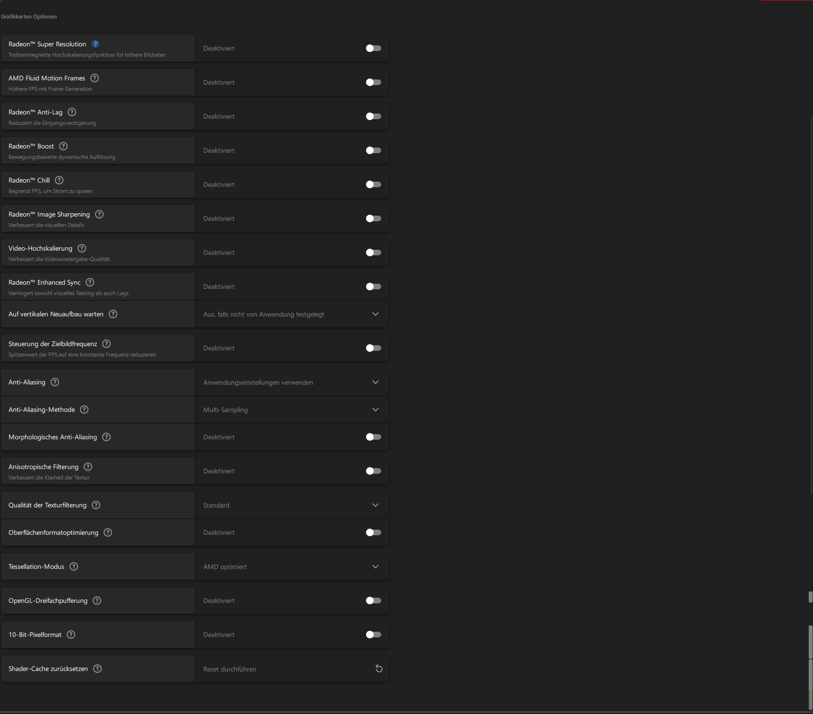Screen dimensions: 813x714
Task: Expand Qualität der Texturfilterung dropdown
Action: point(292,505)
